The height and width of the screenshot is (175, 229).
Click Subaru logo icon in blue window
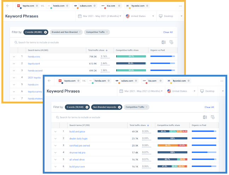pos(117,81)
